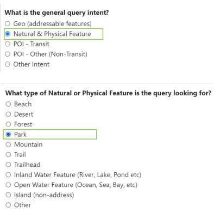The image size is (214, 212).
Task: Click the Natural & Physical Feature label
Action: [52, 34]
